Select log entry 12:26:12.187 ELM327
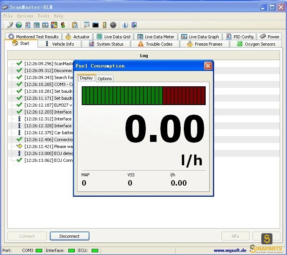 (x=48, y=105)
